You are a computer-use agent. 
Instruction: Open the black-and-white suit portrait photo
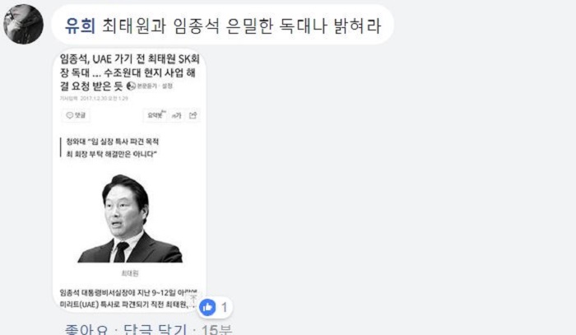(x=130, y=218)
